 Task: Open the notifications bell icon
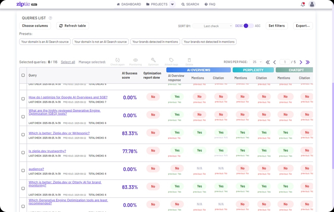pyautogui.click(x=303, y=4)
